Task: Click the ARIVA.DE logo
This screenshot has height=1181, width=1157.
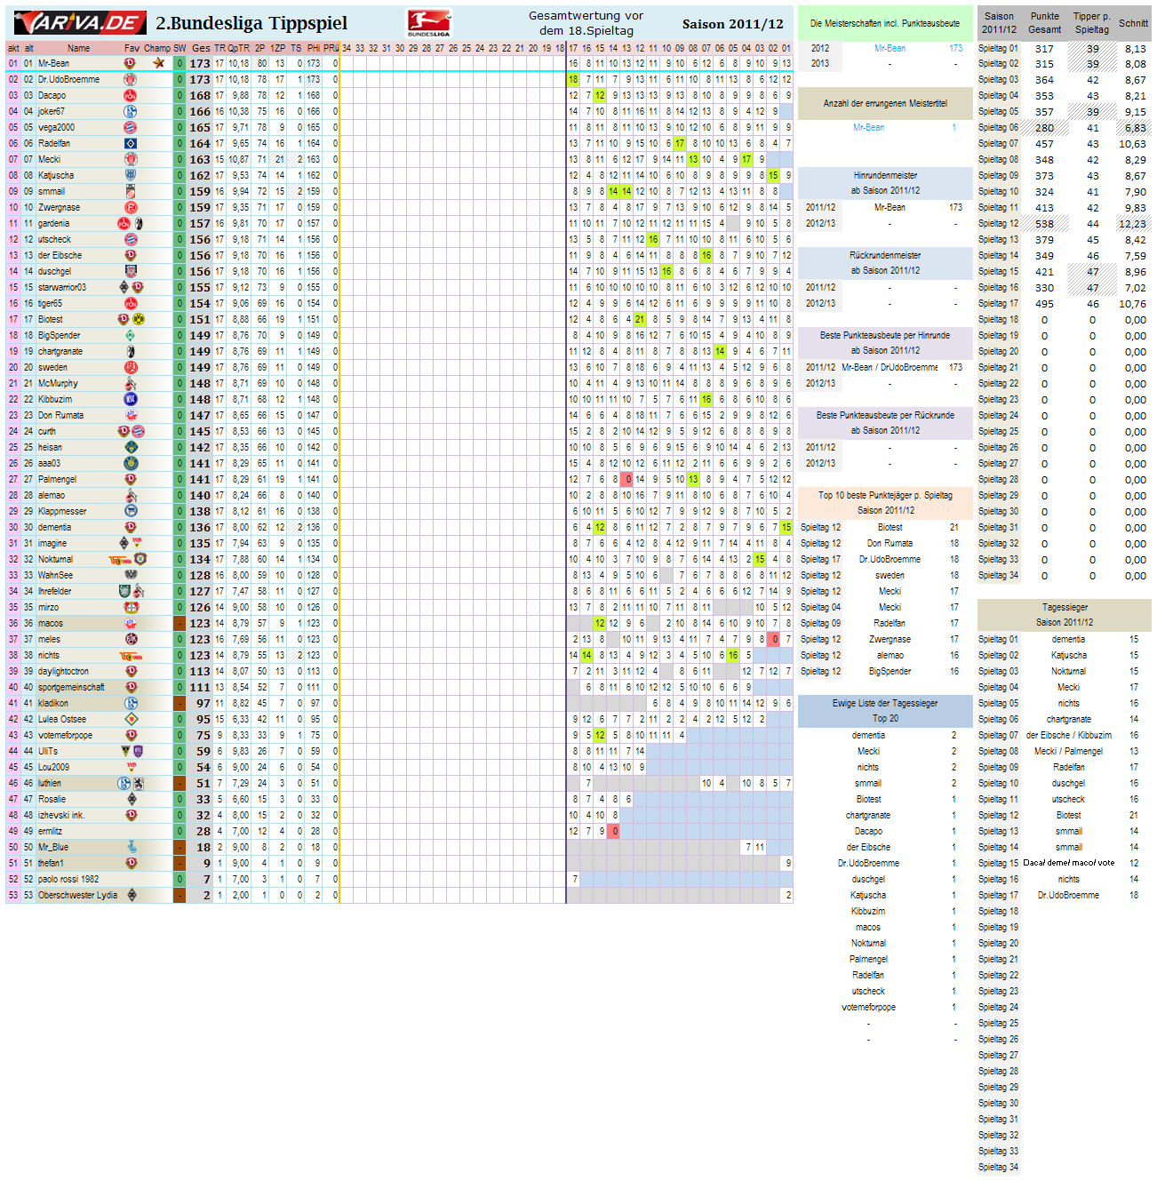Action: pos(80,23)
